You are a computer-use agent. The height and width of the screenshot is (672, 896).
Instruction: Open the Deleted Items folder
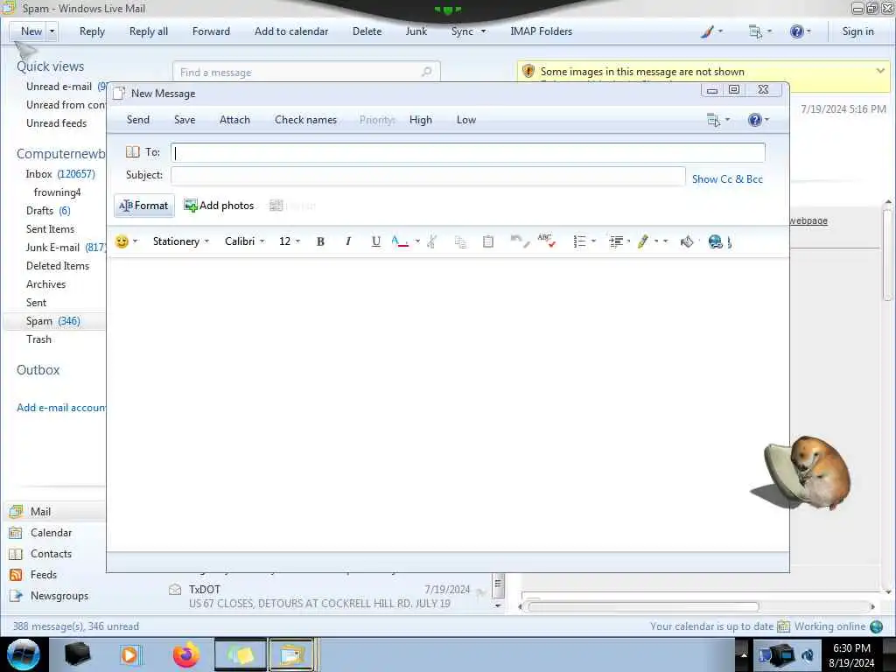(x=58, y=266)
